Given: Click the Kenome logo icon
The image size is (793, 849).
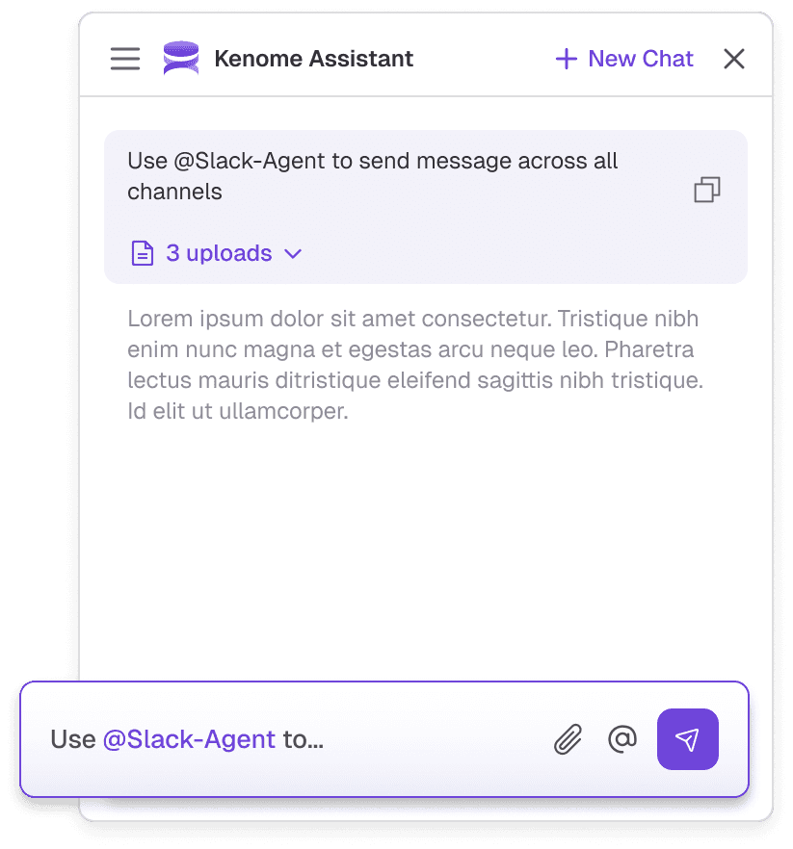Looking at the screenshot, I should click(x=181, y=58).
